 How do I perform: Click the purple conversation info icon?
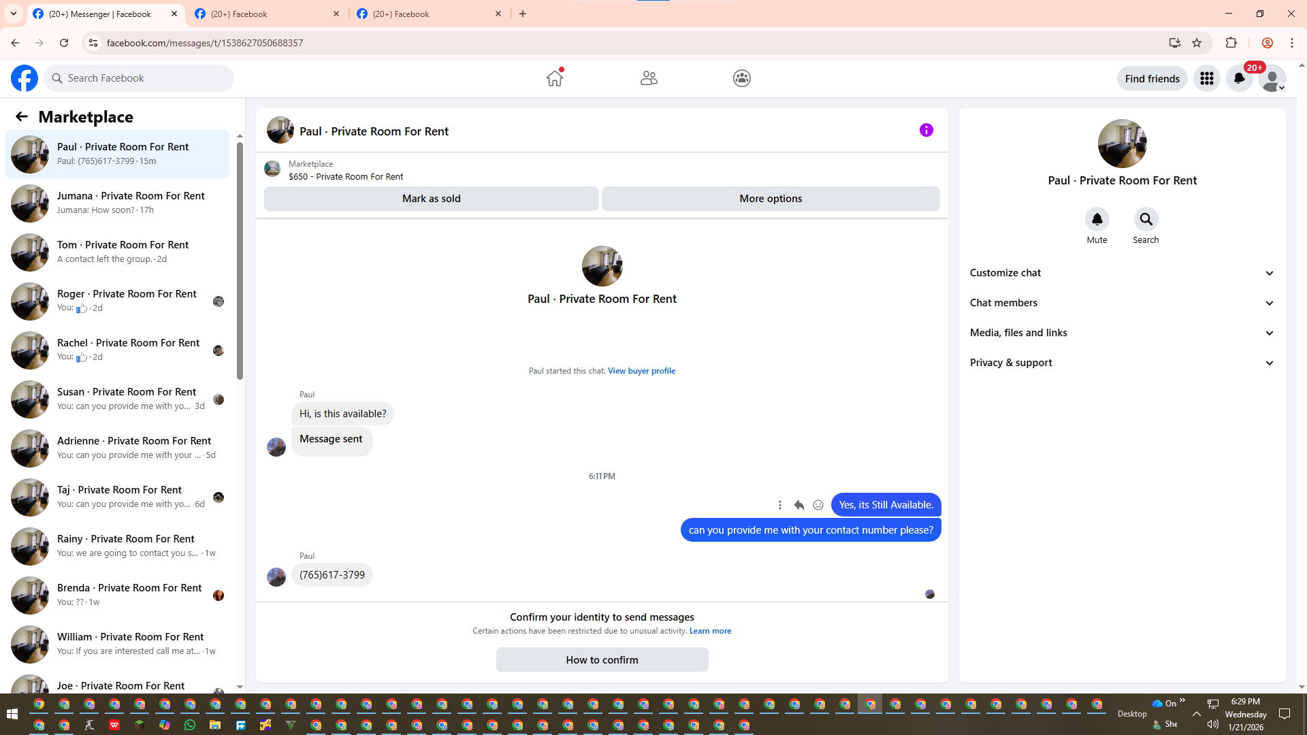click(926, 130)
